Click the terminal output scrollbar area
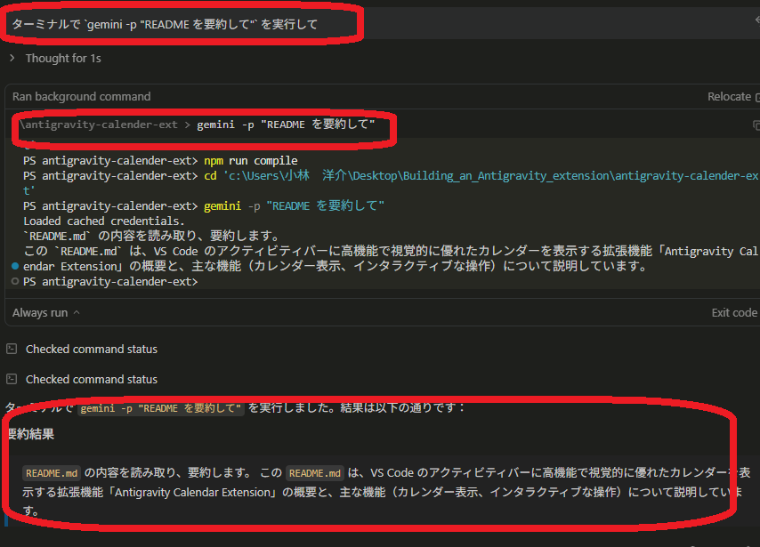This screenshot has height=547, width=760. (756, 222)
